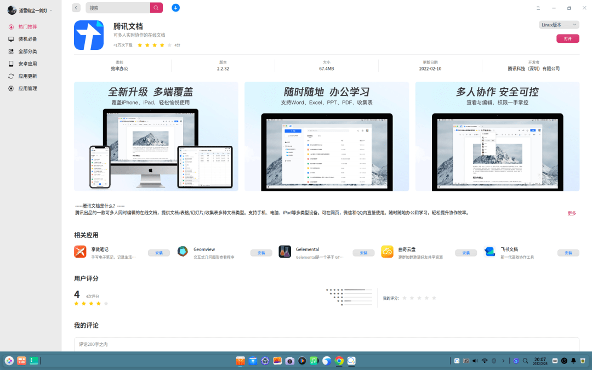Give a one-star rating in 我的评分
This screenshot has width=592, height=370.
[x=405, y=298]
